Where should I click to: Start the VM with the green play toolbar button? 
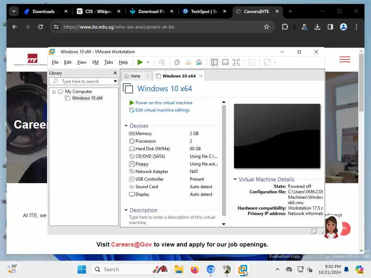(140, 62)
